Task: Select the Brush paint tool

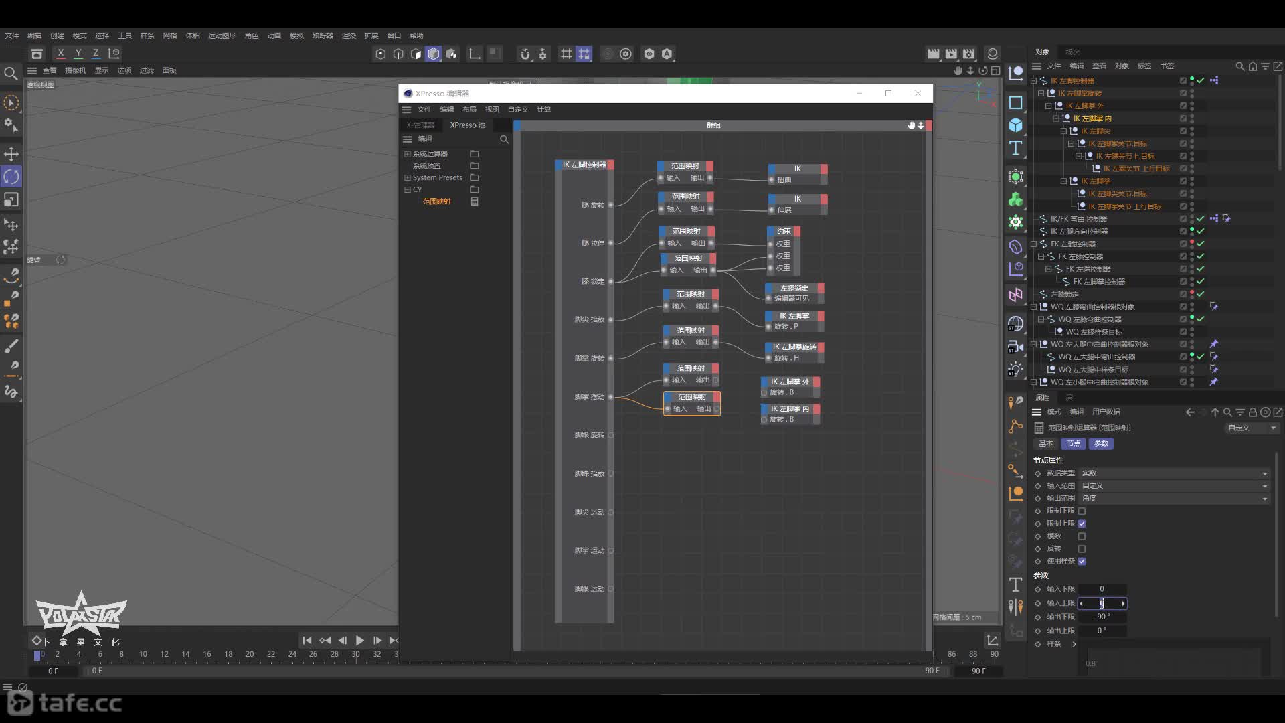Action: click(11, 346)
